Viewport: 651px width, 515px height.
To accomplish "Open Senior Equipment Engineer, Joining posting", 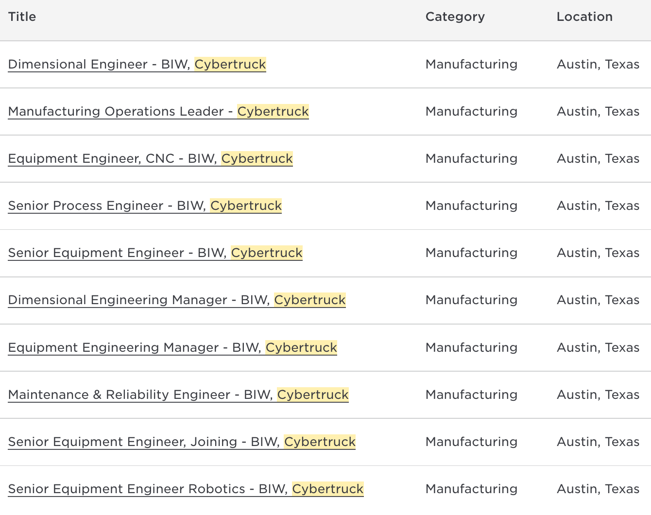I will tap(182, 442).
